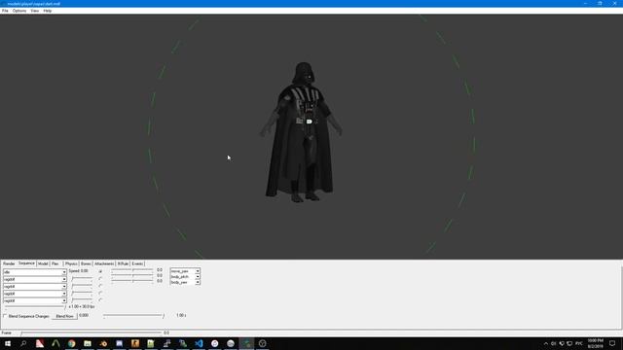This screenshot has height=350, width=623.
Task: Switch to the Bones tab
Action: click(x=86, y=263)
